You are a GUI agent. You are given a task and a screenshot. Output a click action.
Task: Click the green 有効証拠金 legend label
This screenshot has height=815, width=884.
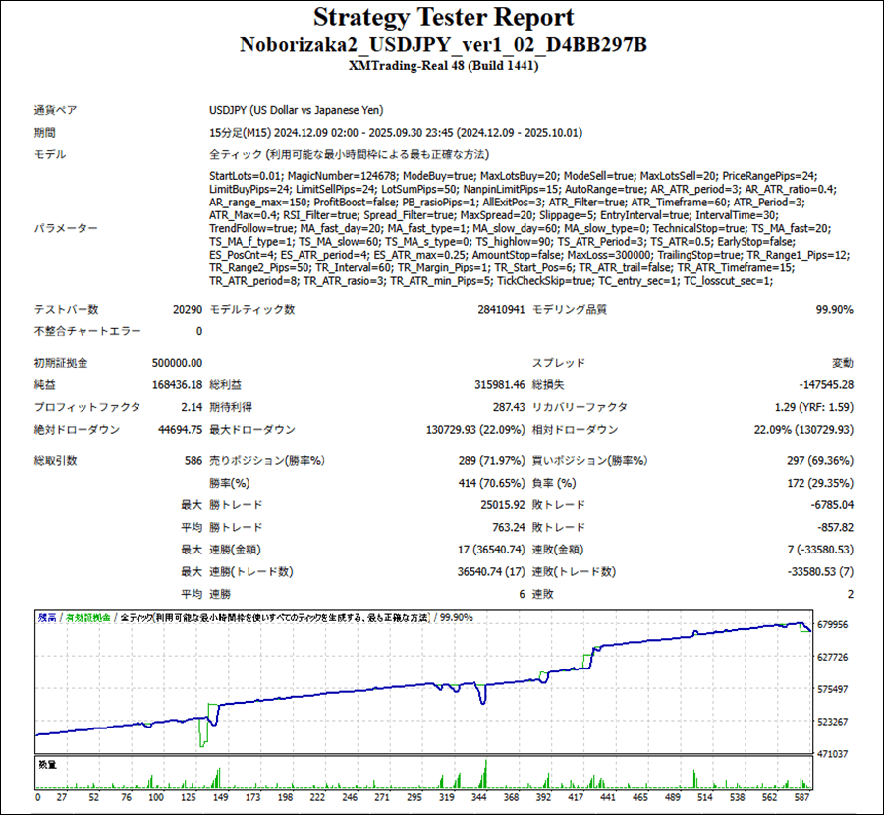[87, 618]
